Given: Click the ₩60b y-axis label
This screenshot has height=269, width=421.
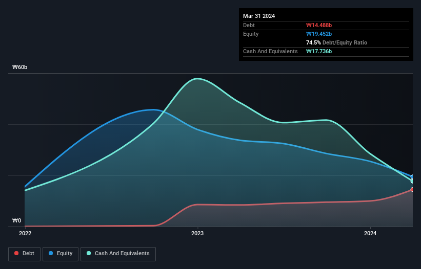Looking at the screenshot, I should pyautogui.click(x=19, y=67).
